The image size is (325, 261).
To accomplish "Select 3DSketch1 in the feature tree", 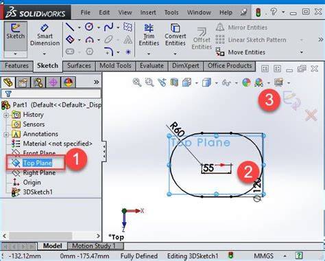I will [38, 192].
